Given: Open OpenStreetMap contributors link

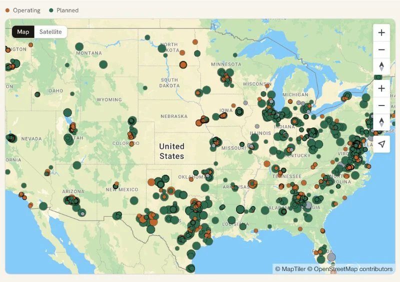Looking at the screenshot, I should pos(349,269).
